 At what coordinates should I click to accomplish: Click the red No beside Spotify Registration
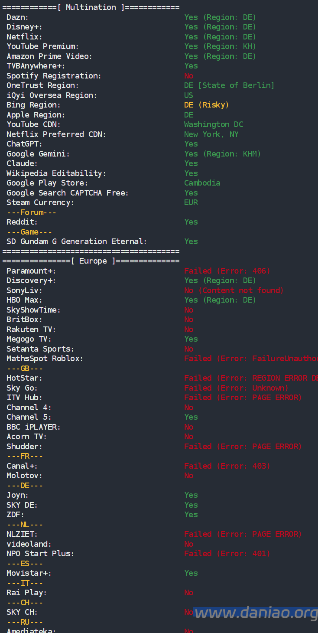pyautogui.click(x=188, y=76)
